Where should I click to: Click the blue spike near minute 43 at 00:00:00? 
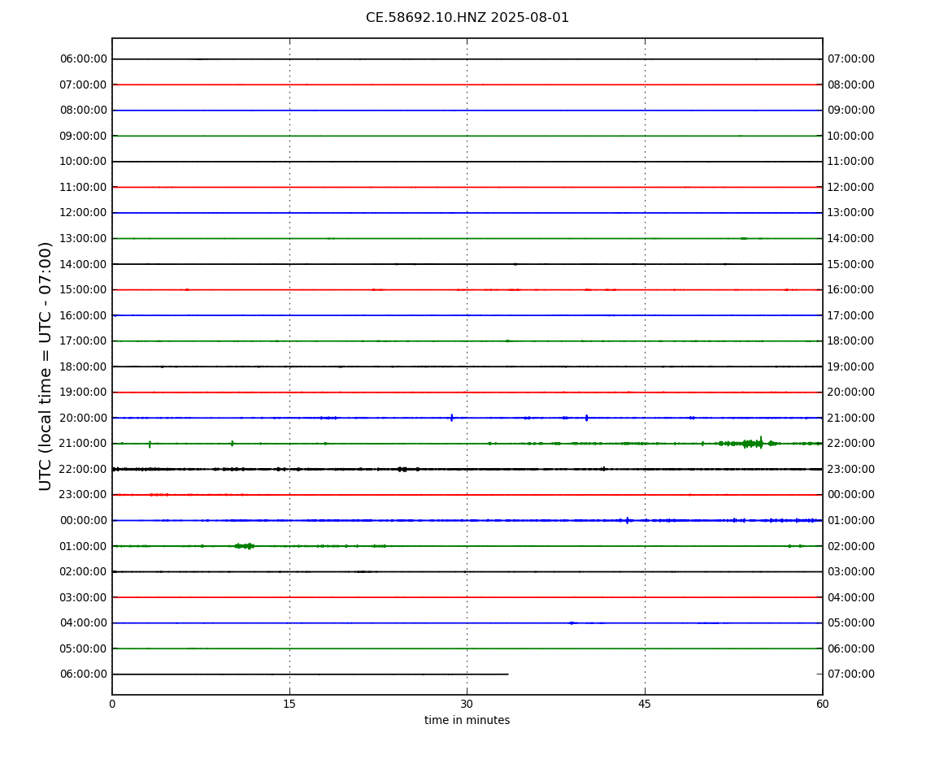(x=628, y=520)
